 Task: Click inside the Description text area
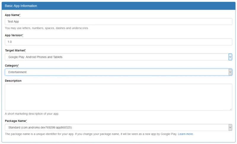pos(118,97)
